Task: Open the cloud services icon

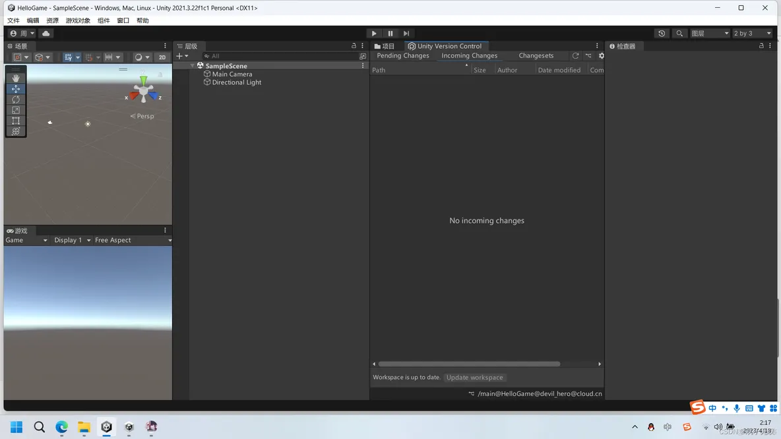Action: (x=46, y=34)
